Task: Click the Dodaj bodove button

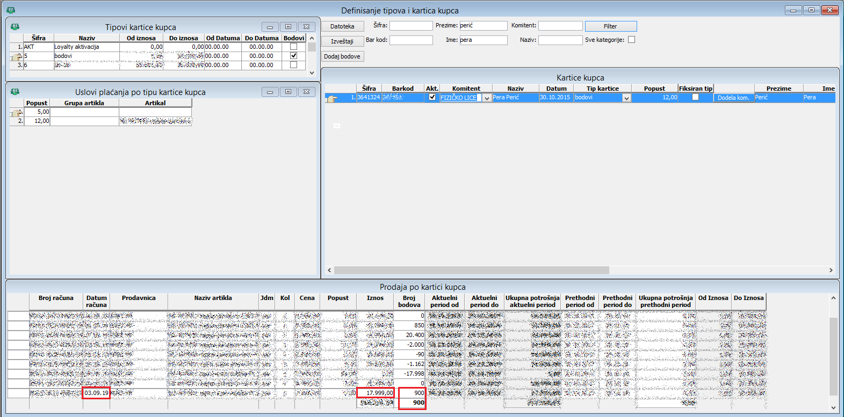Action: click(x=342, y=56)
